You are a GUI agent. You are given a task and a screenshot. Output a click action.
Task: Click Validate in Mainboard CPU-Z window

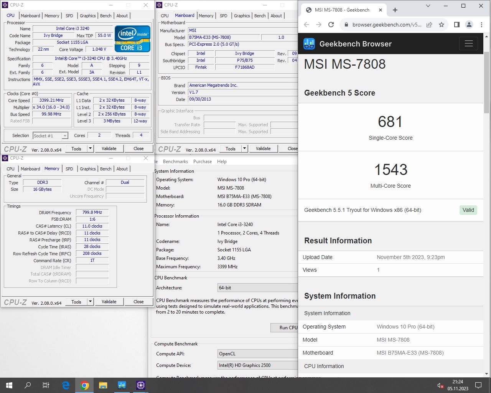click(263, 149)
